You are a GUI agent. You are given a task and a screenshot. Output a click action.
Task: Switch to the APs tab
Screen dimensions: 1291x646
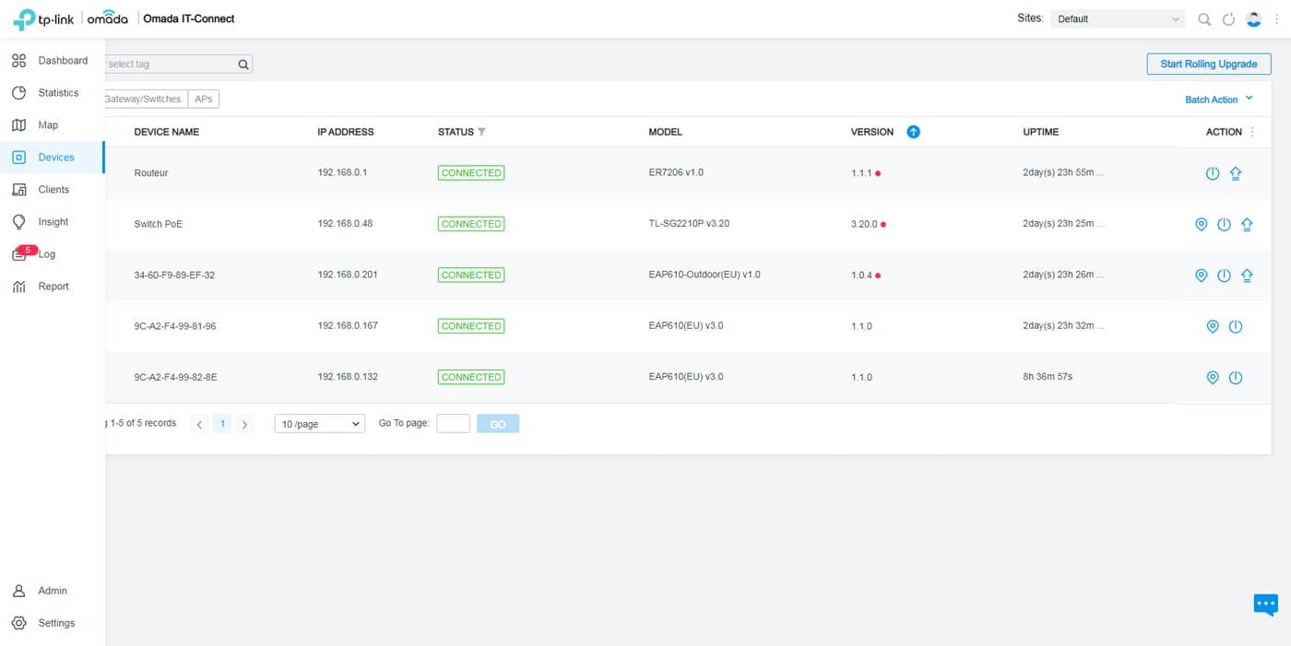pos(204,100)
